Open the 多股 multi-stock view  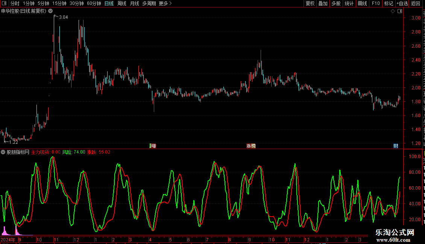(x=336, y=3)
